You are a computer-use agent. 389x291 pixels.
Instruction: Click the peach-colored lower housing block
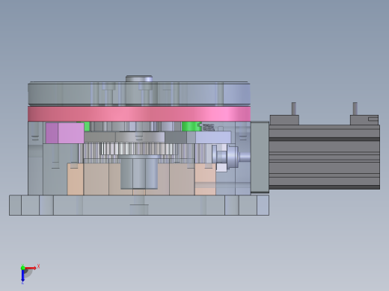[141, 179]
